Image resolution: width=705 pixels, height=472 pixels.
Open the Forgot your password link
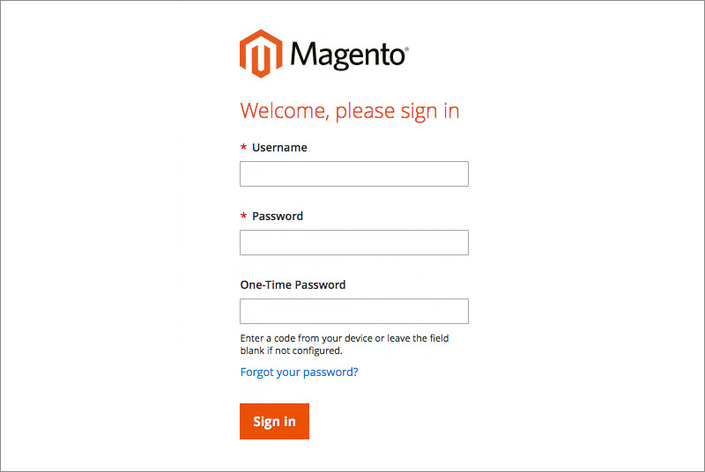click(x=299, y=372)
